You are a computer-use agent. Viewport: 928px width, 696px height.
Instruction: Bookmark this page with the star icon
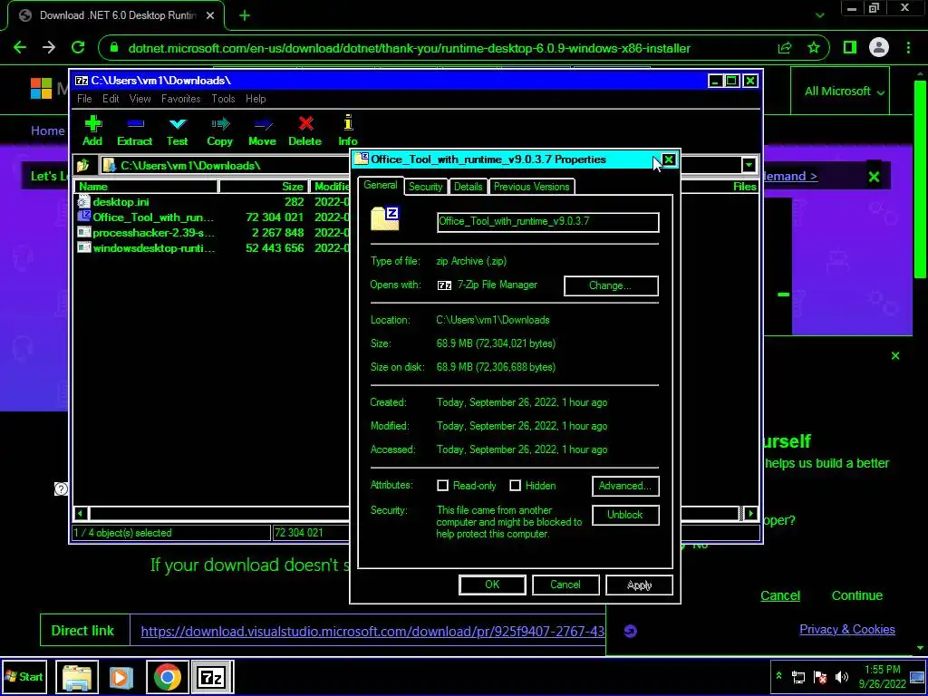click(814, 48)
